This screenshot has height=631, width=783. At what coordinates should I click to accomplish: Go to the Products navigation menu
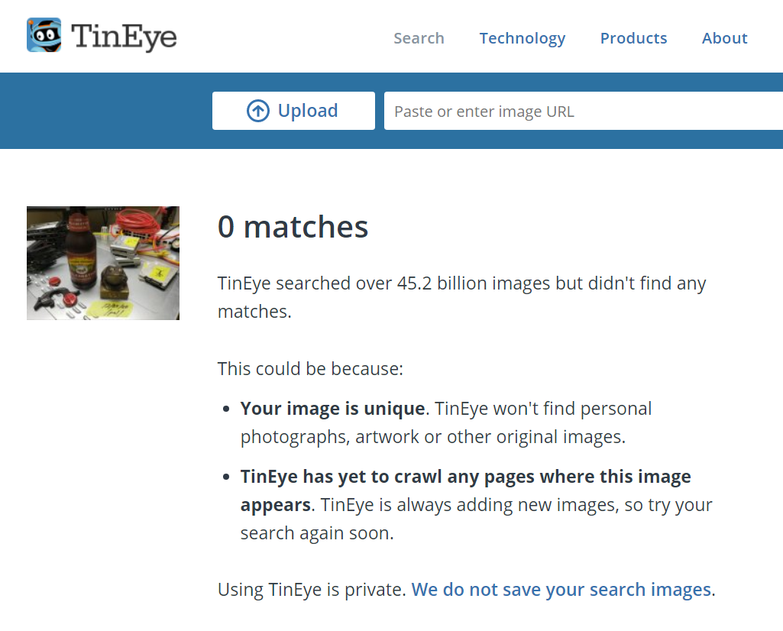click(x=633, y=38)
